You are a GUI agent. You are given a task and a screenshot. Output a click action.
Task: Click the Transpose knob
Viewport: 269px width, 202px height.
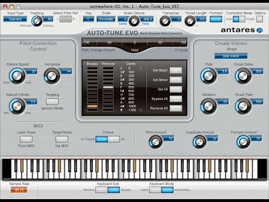click(x=165, y=21)
